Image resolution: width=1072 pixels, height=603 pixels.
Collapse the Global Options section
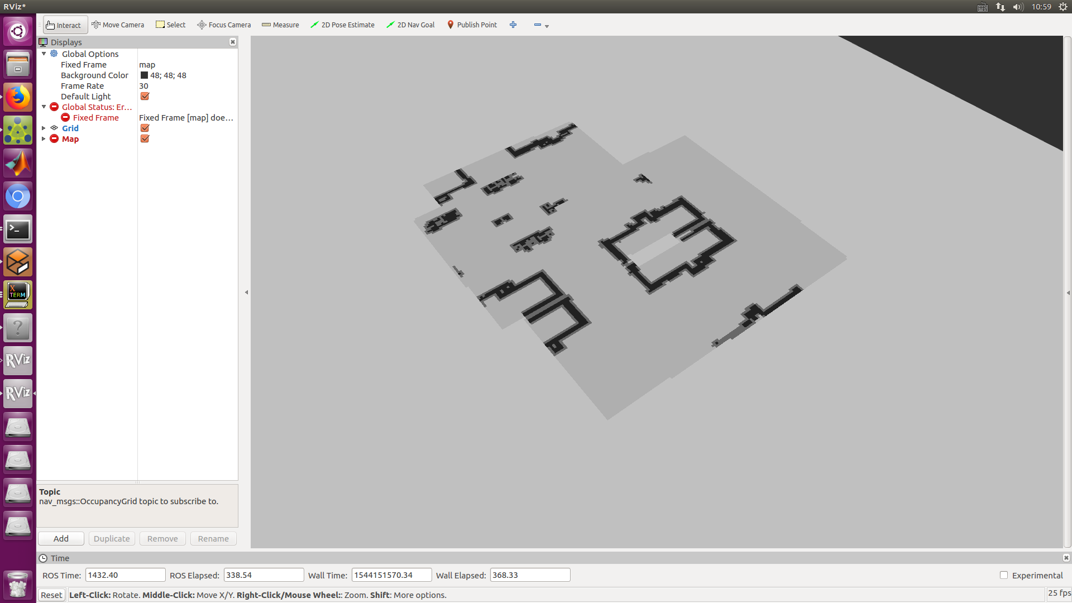(x=44, y=54)
